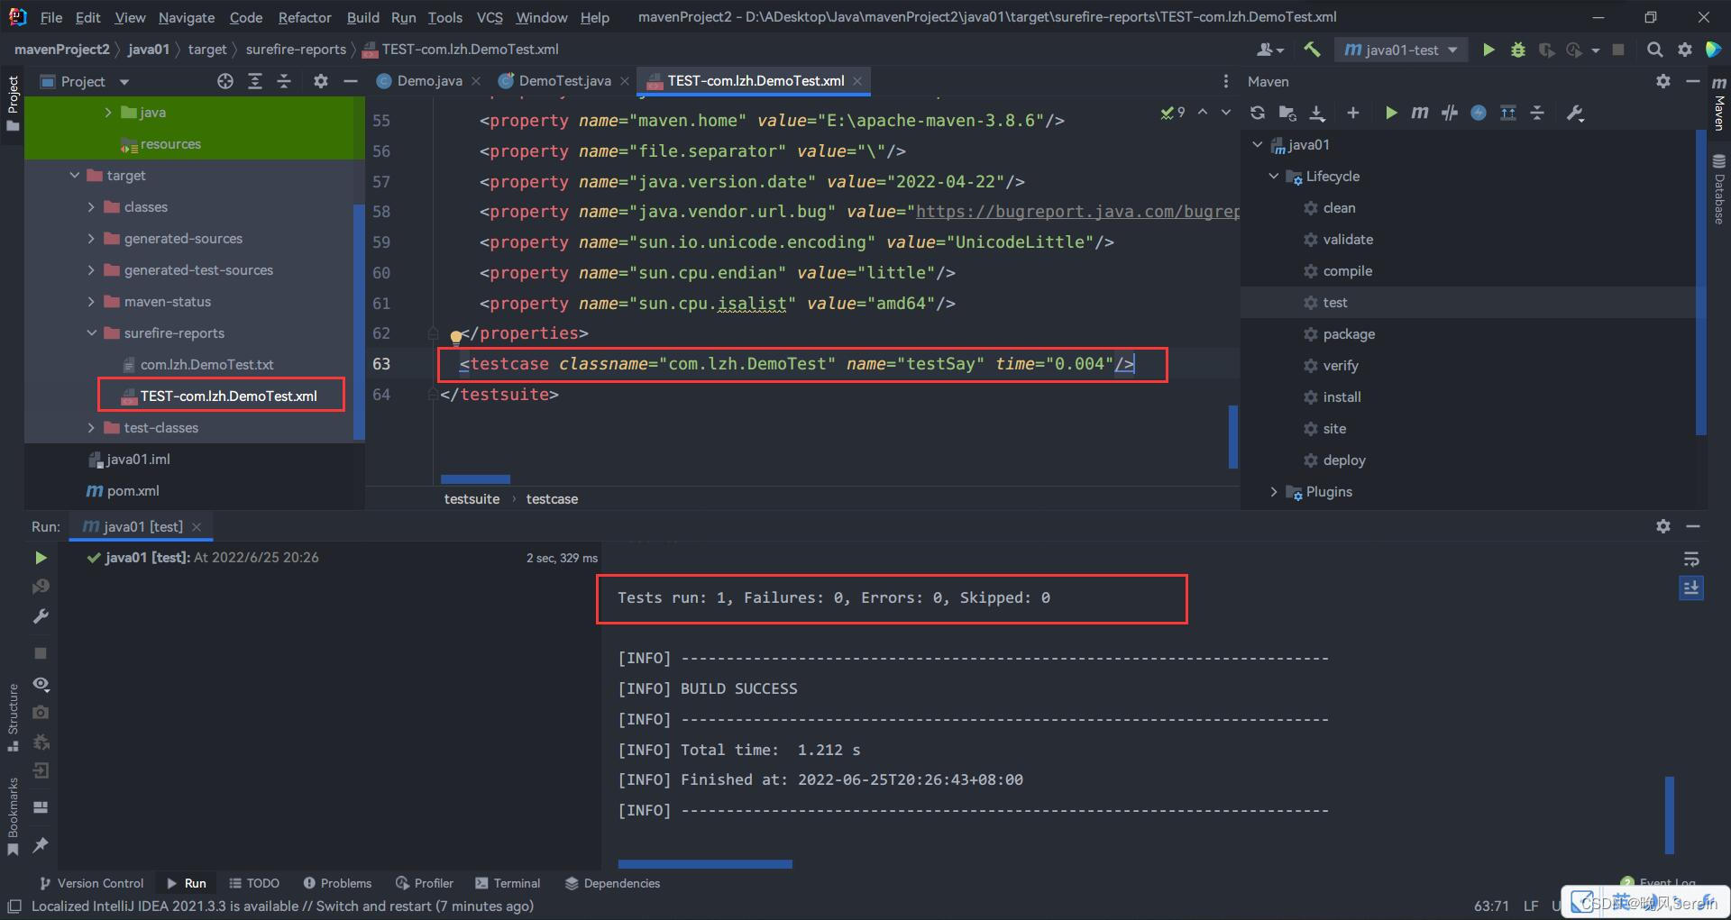Image resolution: width=1731 pixels, height=920 pixels.
Task: Collapse the Lifecycle node in Maven panel
Action: [x=1274, y=177]
